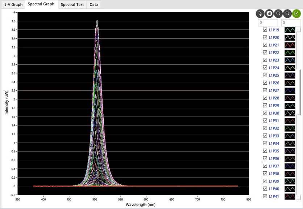This screenshot has width=303, height=209.
Task: Click the L1P27 dark blue line swatch
Action: tap(290, 90)
